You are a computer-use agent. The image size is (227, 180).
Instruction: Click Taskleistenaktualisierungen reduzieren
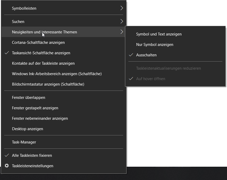tap(175, 68)
